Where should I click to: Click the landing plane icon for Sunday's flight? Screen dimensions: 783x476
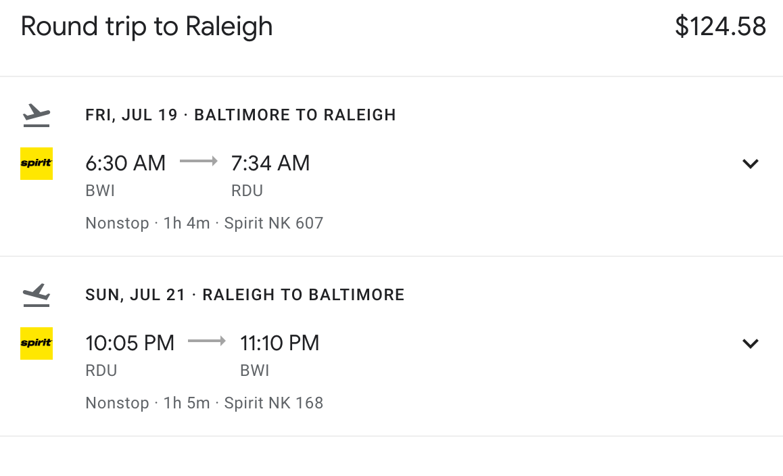(x=37, y=295)
